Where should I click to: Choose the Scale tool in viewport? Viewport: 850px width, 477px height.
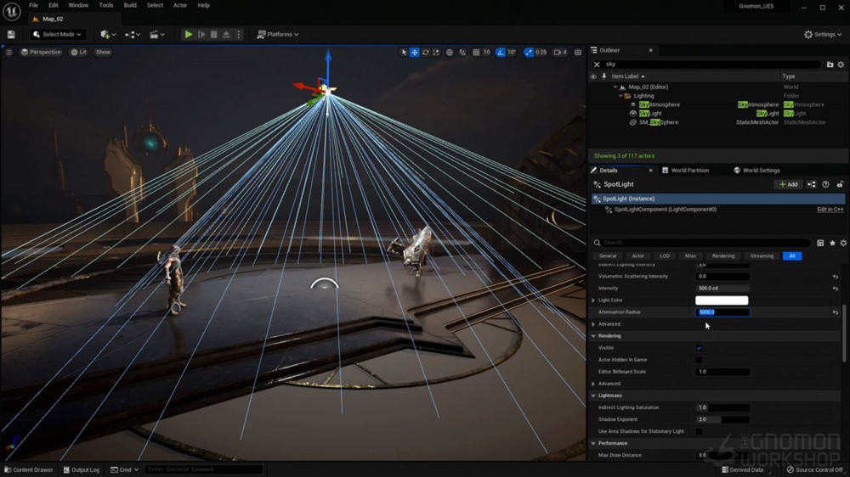(x=436, y=52)
